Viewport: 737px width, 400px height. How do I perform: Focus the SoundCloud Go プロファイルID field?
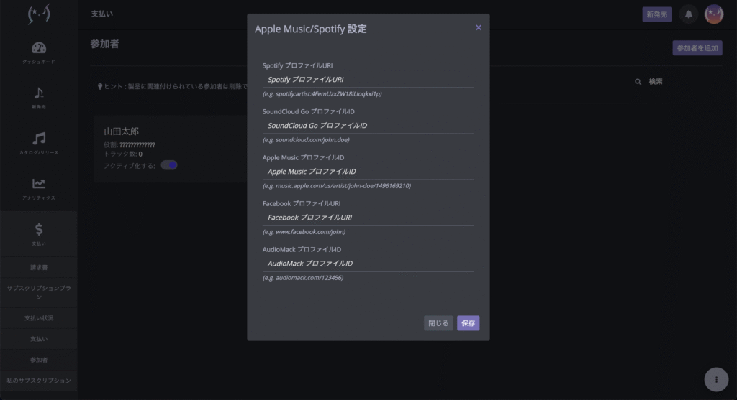click(x=368, y=126)
